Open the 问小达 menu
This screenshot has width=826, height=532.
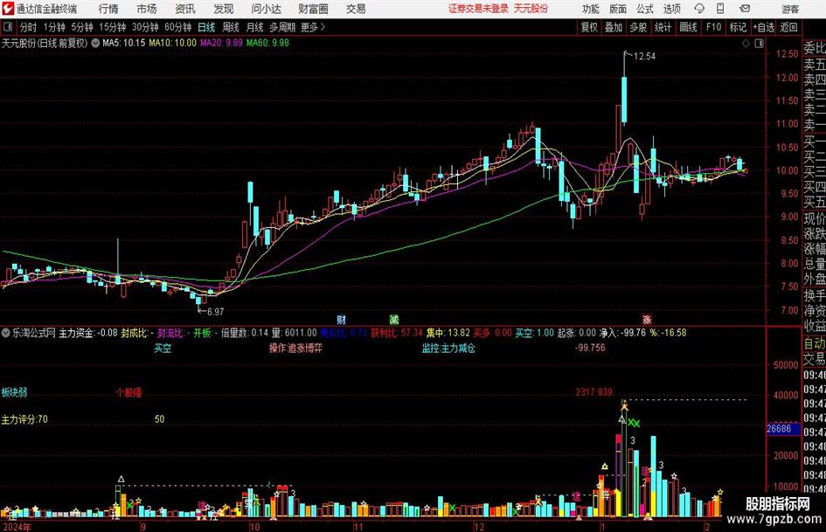tap(266, 9)
